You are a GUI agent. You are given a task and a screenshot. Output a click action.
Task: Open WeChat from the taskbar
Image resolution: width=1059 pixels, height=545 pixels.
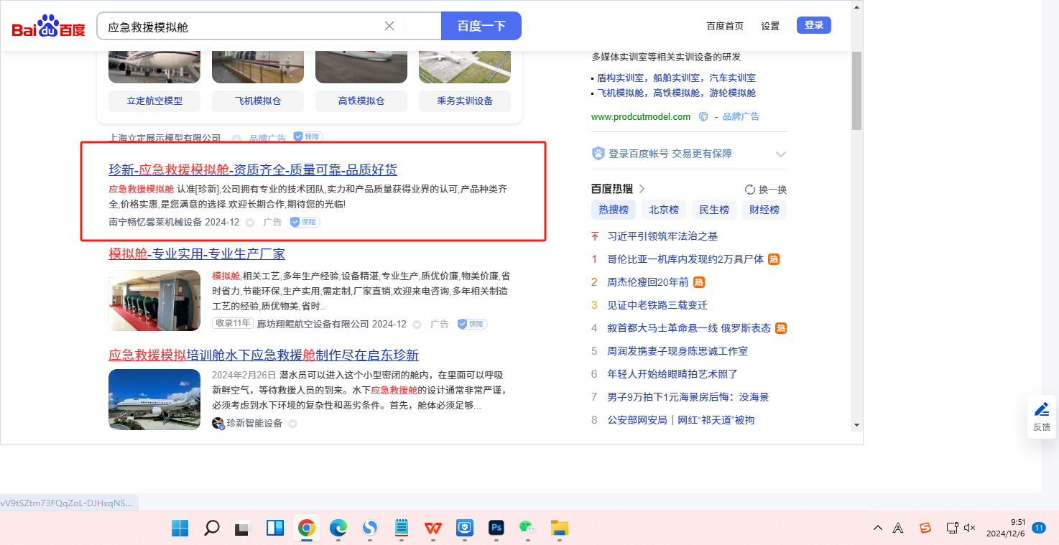(x=527, y=528)
